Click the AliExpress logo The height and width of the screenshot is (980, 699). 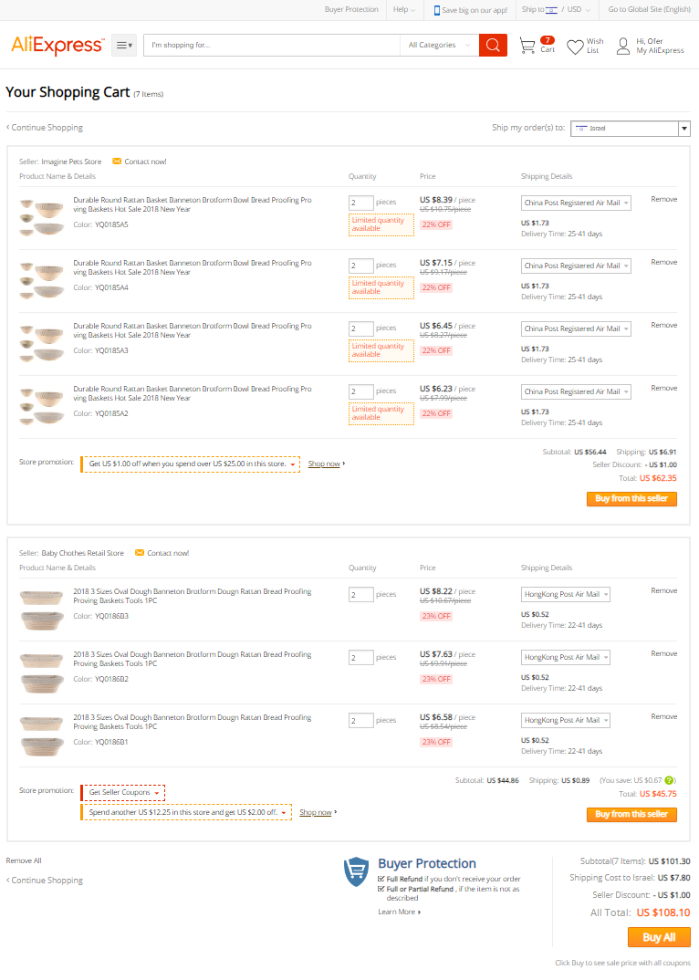click(57, 45)
